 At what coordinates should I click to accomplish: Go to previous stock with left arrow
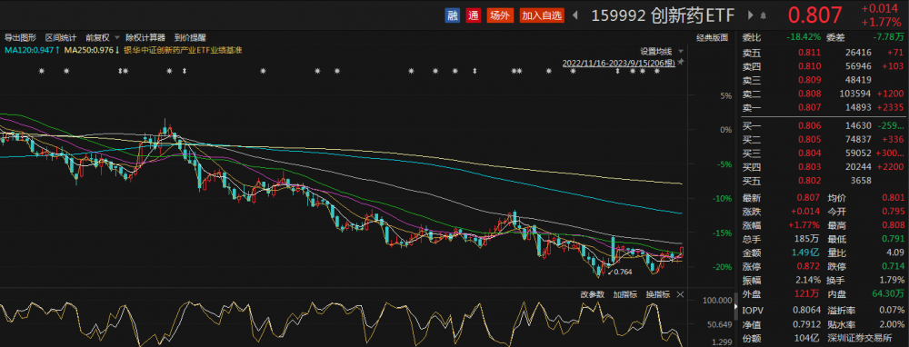[x=575, y=15]
